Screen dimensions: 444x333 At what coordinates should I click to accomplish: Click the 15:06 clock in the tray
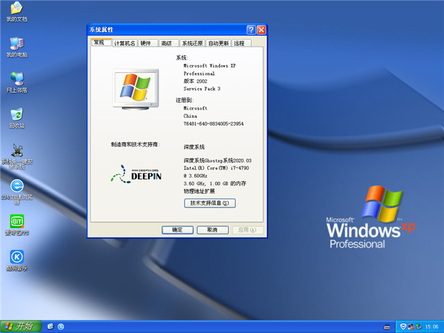(x=432, y=327)
